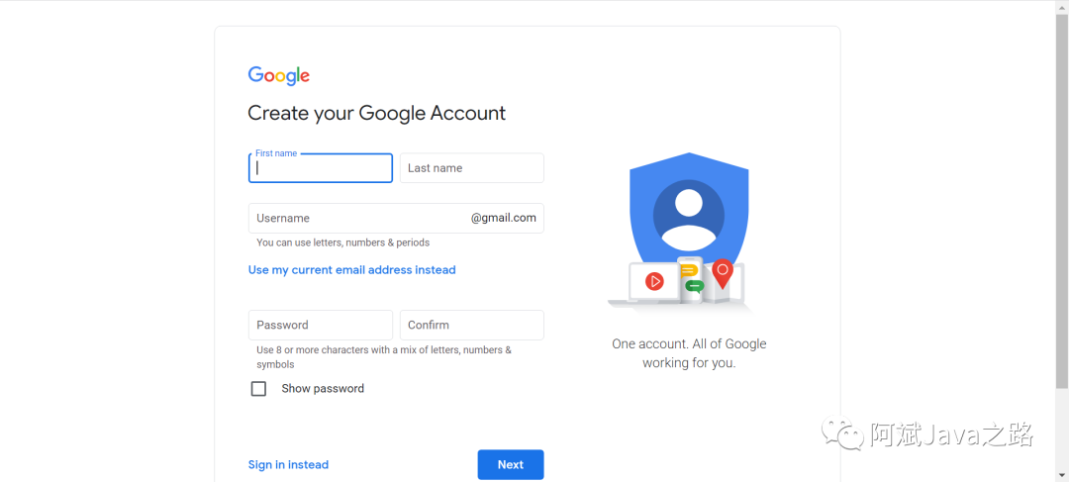Click the blue Next button

[511, 465]
